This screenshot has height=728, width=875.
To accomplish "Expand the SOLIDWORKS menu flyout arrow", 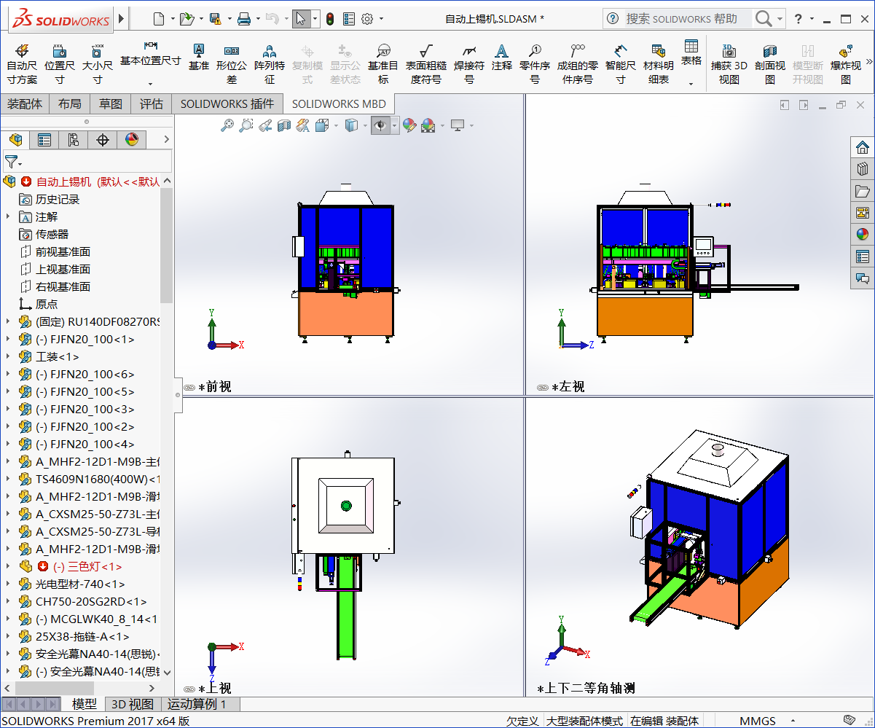I will point(121,19).
